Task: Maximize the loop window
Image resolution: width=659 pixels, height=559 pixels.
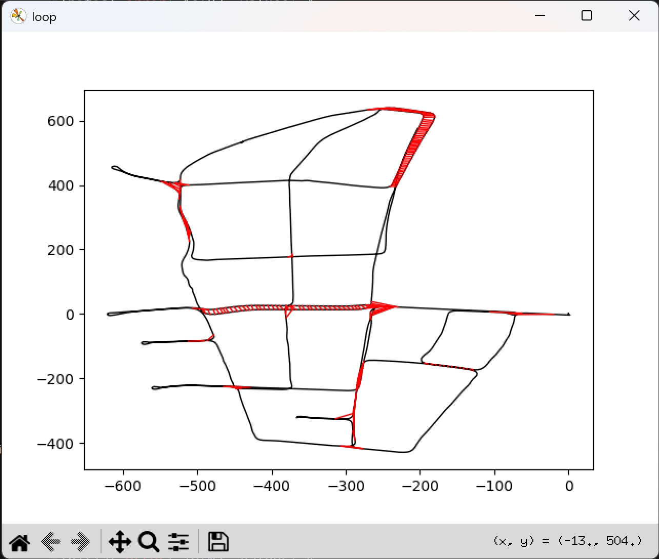Action: click(x=587, y=16)
